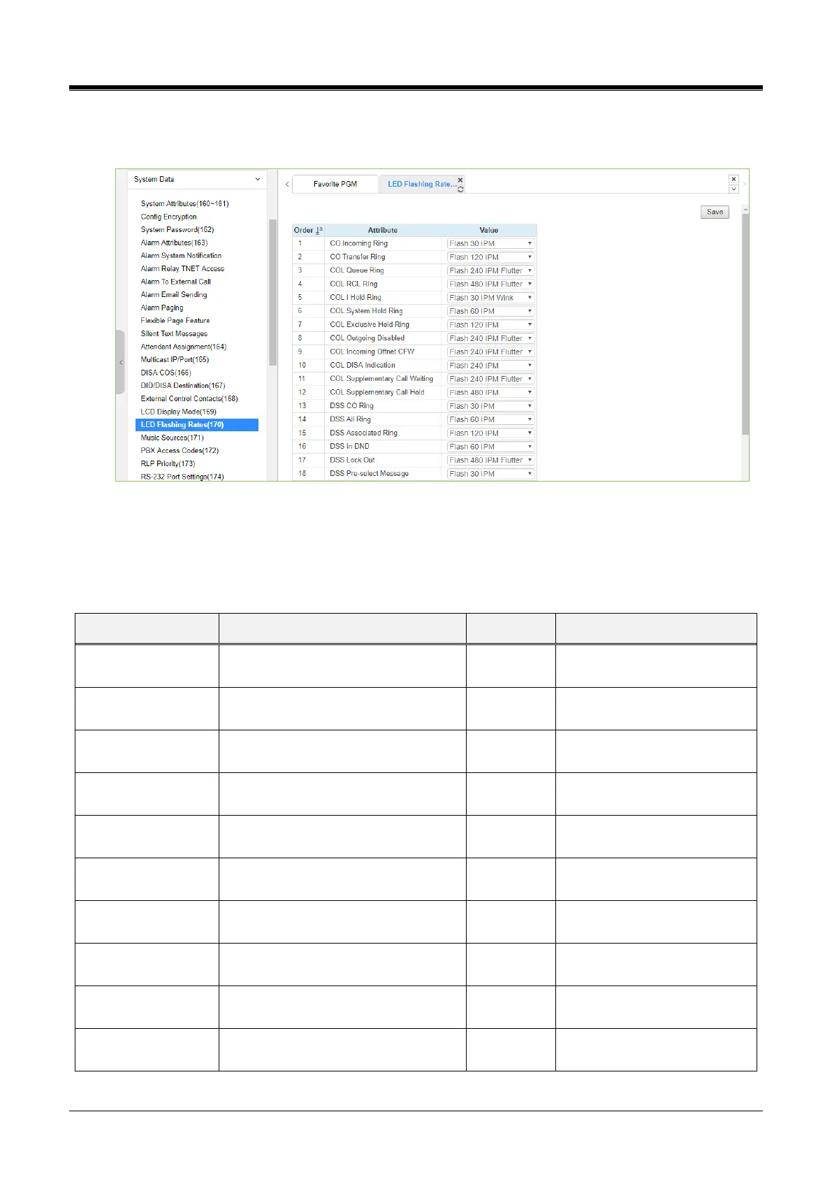The width and height of the screenshot is (832, 1177).
Task: Open RLP Priority(173)
Action: pyautogui.click(x=168, y=463)
